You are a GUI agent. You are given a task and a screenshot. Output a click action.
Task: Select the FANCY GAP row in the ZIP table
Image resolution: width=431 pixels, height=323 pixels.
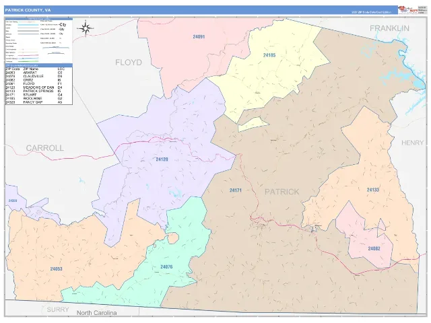pos(39,102)
